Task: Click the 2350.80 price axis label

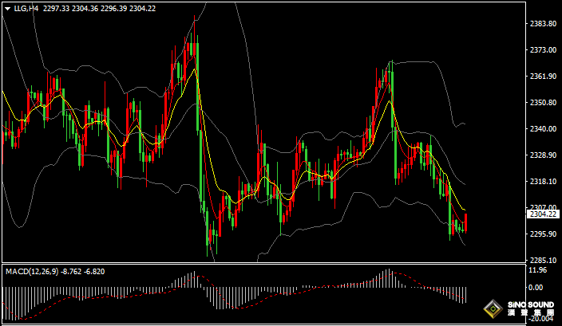Action: (x=543, y=103)
